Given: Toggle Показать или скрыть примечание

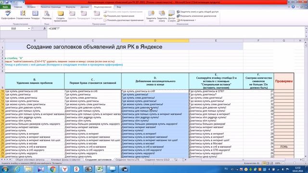Looking at the screenshot, I should [x=123, y=12].
